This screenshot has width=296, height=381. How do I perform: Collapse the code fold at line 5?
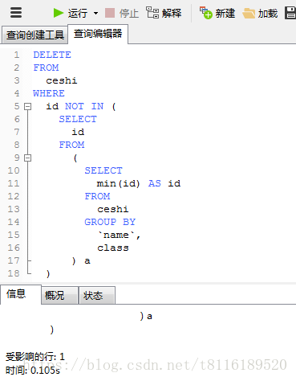coord(27,106)
